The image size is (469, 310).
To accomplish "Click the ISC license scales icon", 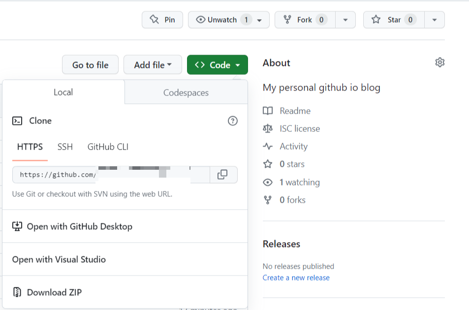I will point(268,128).
